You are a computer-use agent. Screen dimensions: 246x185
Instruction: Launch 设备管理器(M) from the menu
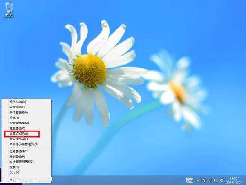tap(19, 123)
